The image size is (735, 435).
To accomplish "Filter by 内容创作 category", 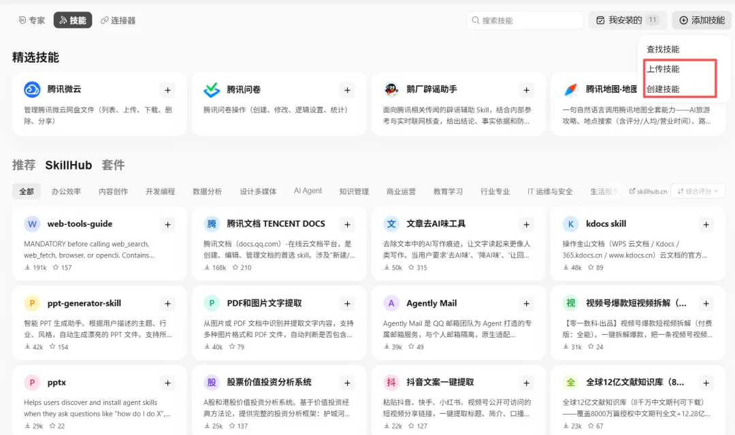I will [113, 191].
